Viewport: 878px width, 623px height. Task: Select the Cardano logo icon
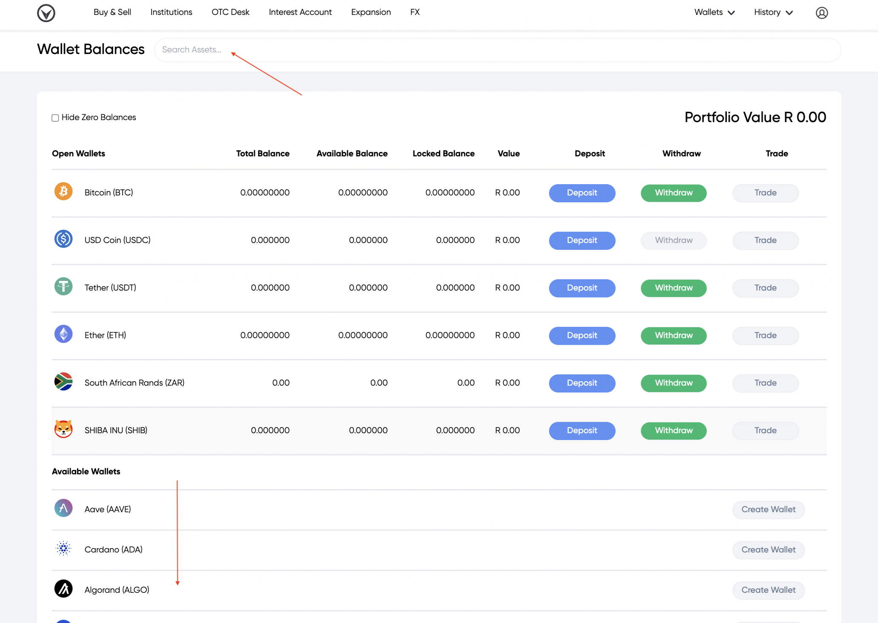pos(63,549)
